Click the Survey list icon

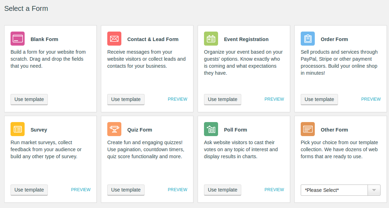tap(18, 129)
